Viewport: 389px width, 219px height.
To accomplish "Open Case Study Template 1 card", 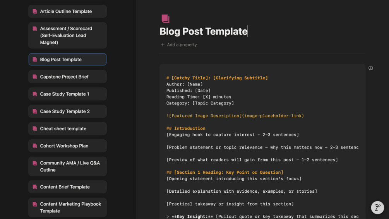I will pyautogui.click(x=67, y=94).
